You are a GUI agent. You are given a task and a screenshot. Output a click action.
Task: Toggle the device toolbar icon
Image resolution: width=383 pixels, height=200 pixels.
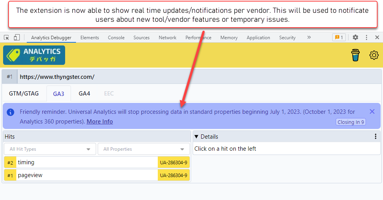coord(17,38)
